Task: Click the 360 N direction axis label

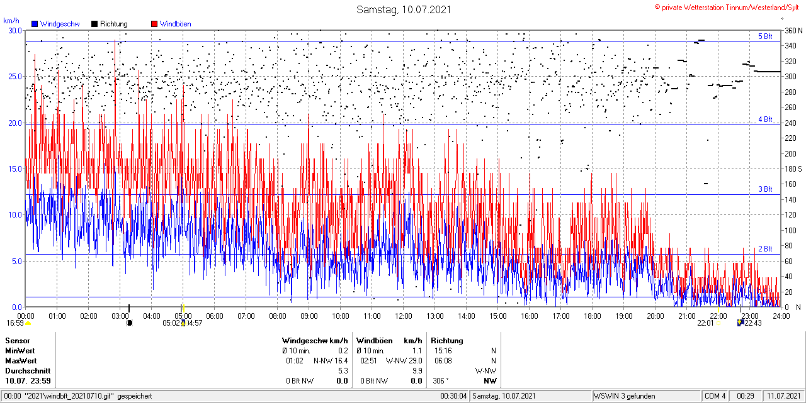Action: coord(793,30)
